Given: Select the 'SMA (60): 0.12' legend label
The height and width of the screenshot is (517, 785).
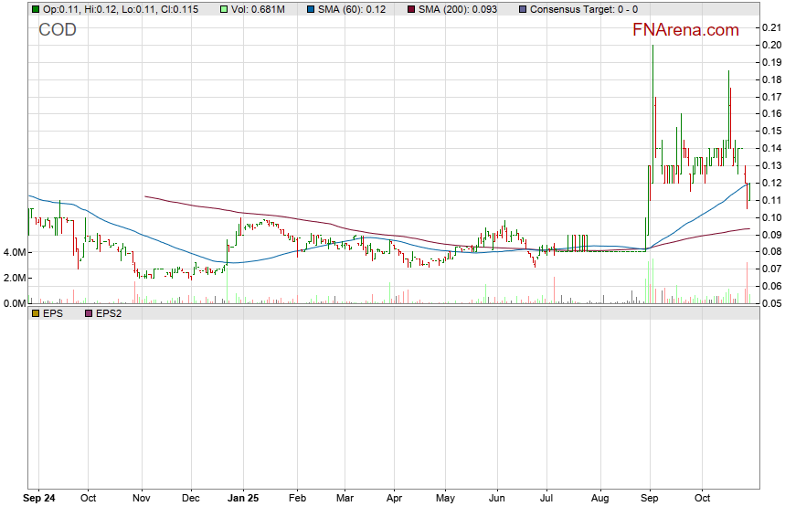Looking at the screenshot, I should (352, 9).
